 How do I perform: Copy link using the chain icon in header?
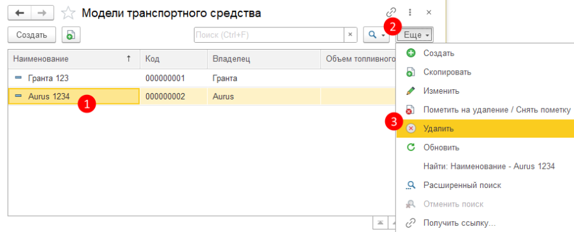392,13
